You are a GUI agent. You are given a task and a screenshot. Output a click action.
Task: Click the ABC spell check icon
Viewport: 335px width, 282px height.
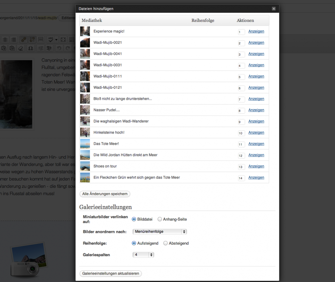51,40
